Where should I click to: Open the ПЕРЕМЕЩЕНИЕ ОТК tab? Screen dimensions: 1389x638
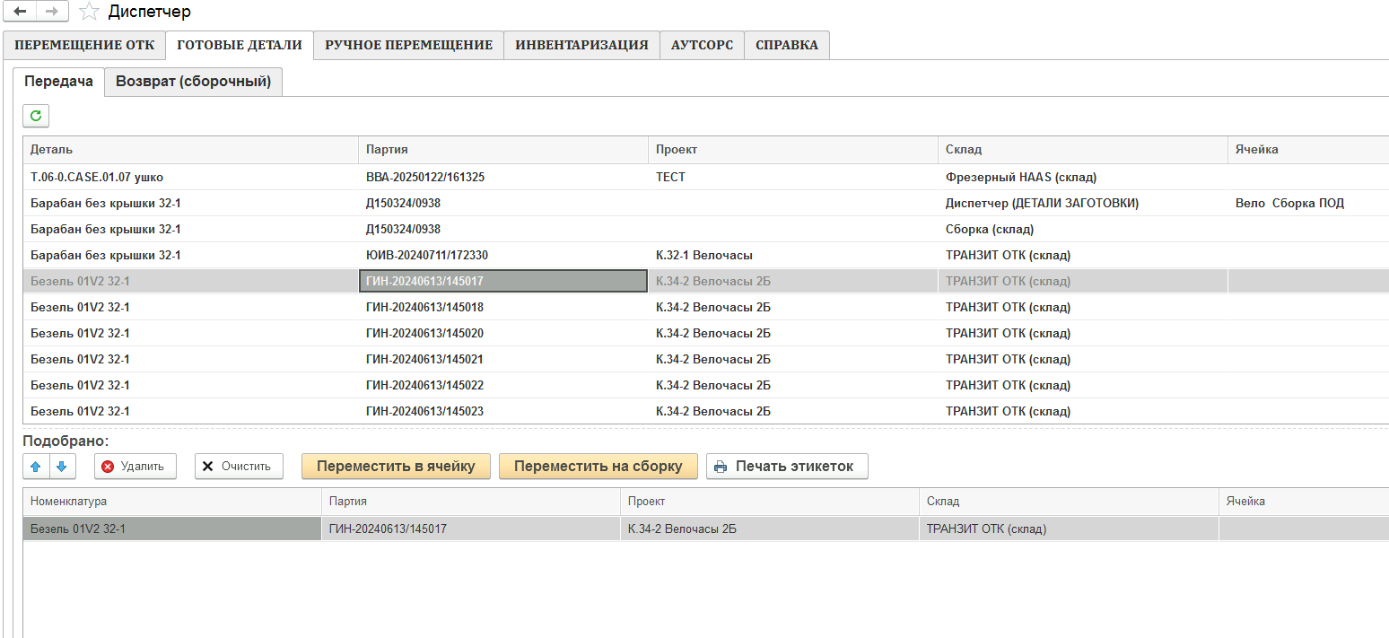click(x=84, y=46)
